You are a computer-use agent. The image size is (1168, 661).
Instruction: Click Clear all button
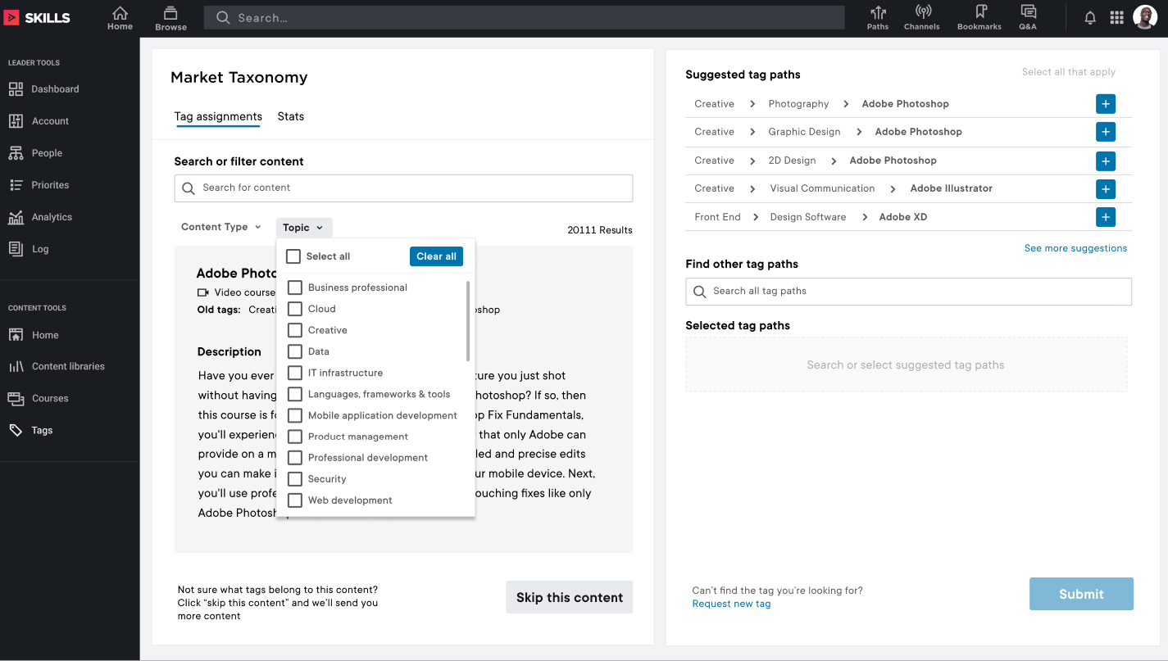pyautogui.click(x=436, y=256)
